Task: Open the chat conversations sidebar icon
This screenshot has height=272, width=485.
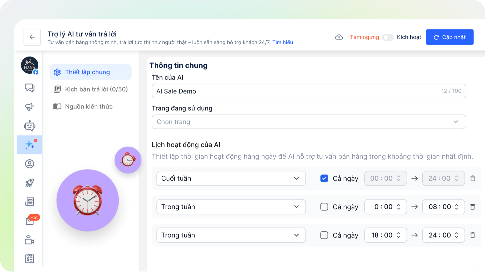Action: click(x=30, y=88)
